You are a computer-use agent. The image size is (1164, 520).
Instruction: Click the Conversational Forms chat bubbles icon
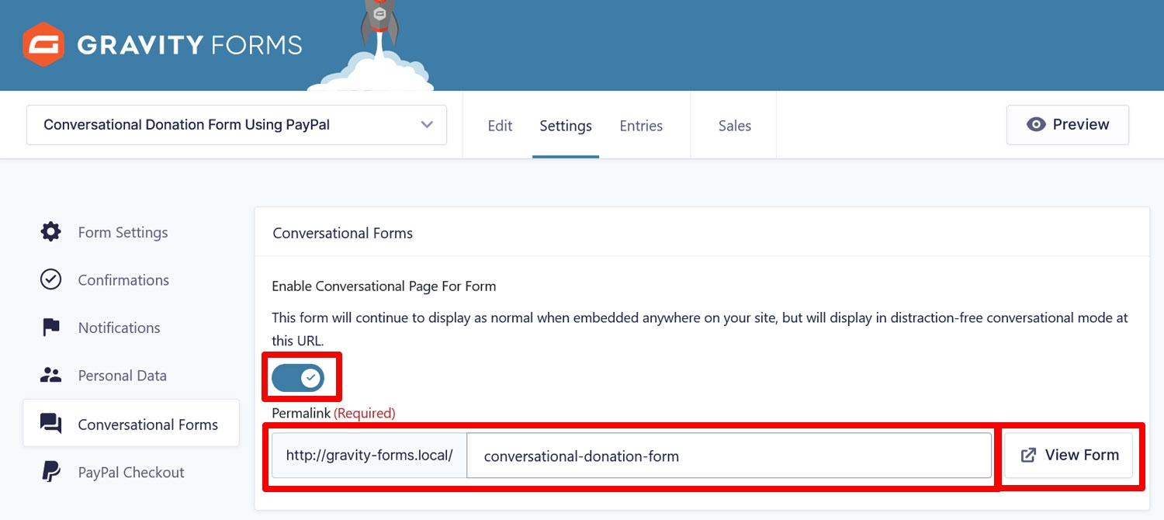click(50, 424)
